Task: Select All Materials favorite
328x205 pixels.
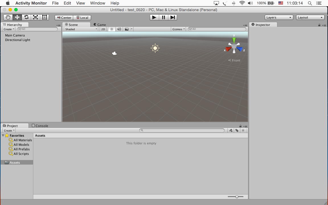Action: point(20,140)
